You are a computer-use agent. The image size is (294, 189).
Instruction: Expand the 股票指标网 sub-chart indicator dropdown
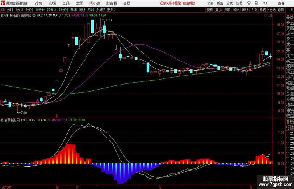pyautogui.click(x=2, y=120)
